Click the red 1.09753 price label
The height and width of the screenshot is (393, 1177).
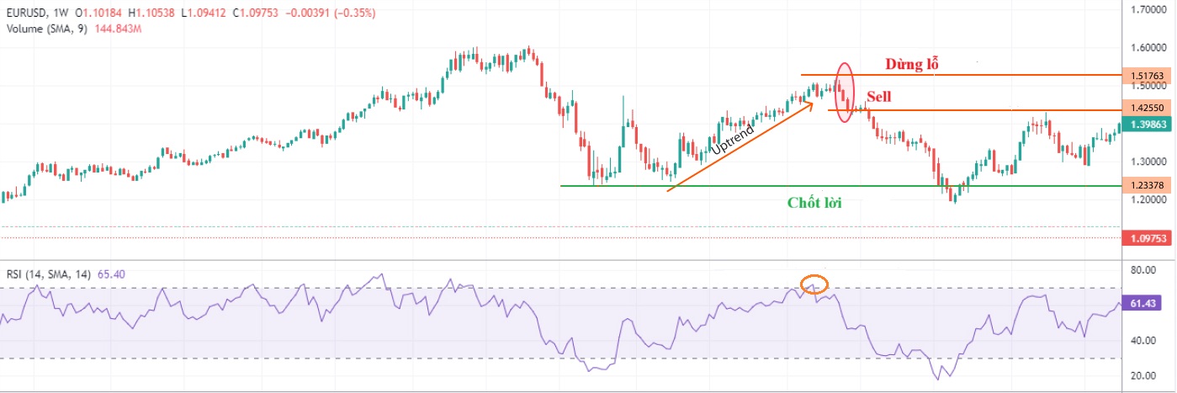[x=1148, y=239]
